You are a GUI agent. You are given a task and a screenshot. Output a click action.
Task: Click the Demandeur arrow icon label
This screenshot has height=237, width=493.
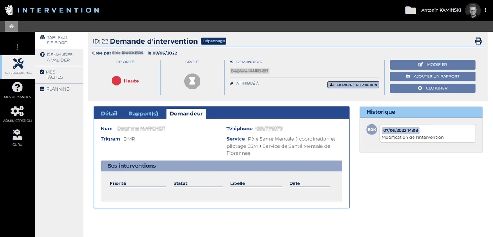[x=246, y=62]
